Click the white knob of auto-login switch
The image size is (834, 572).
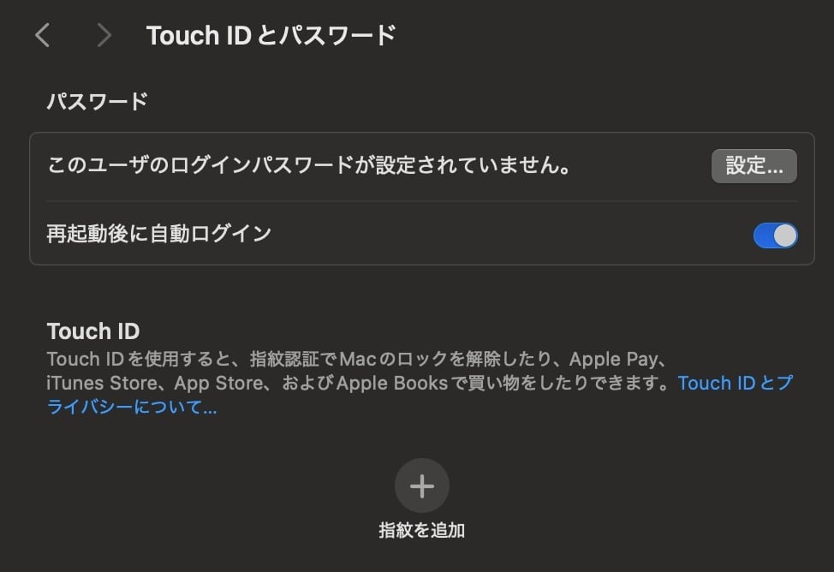[785, 235]
